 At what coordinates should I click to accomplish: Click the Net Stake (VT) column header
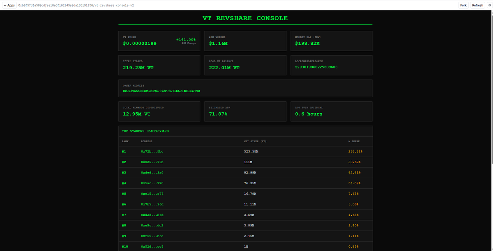pos(255,141)
